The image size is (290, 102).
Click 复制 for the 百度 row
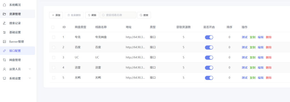click(252, 47)
